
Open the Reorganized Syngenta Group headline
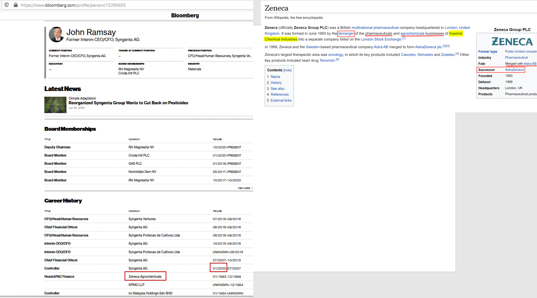point(128,103)
